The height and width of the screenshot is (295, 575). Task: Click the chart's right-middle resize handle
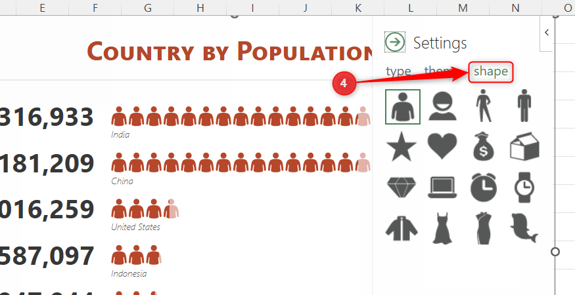pos(555,252)
